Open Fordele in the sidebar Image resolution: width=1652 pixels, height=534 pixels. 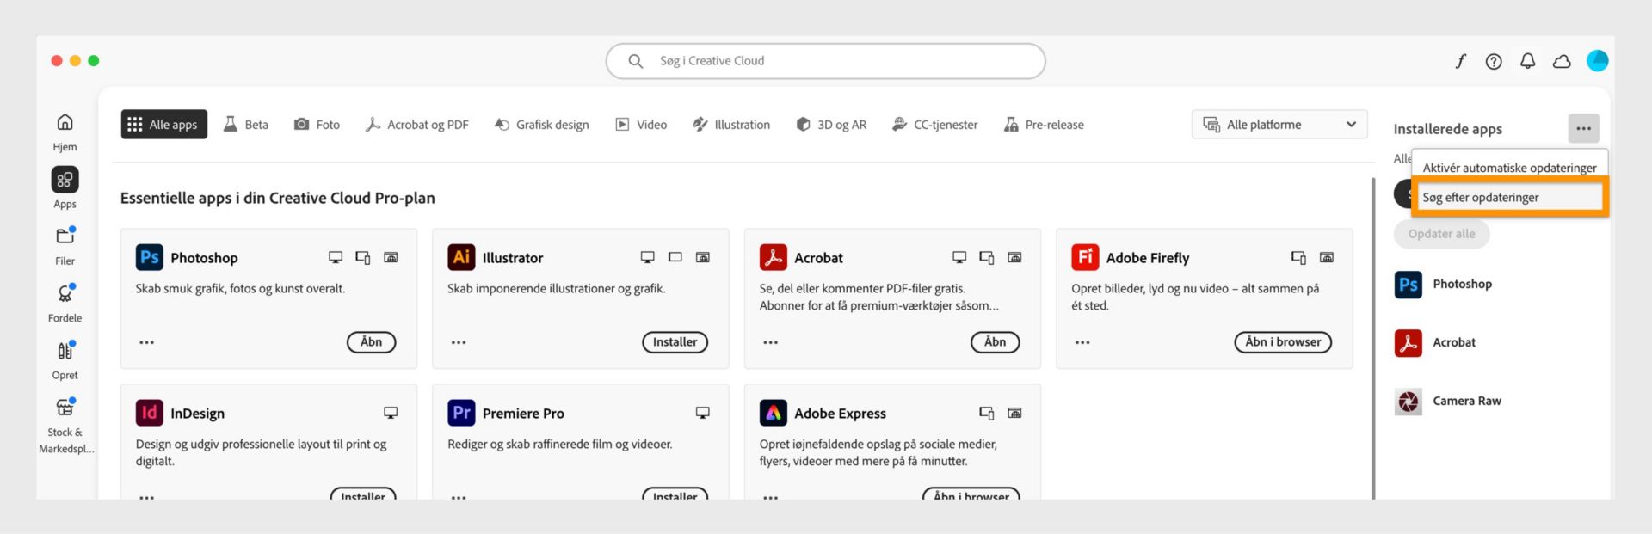click(65, 303)
